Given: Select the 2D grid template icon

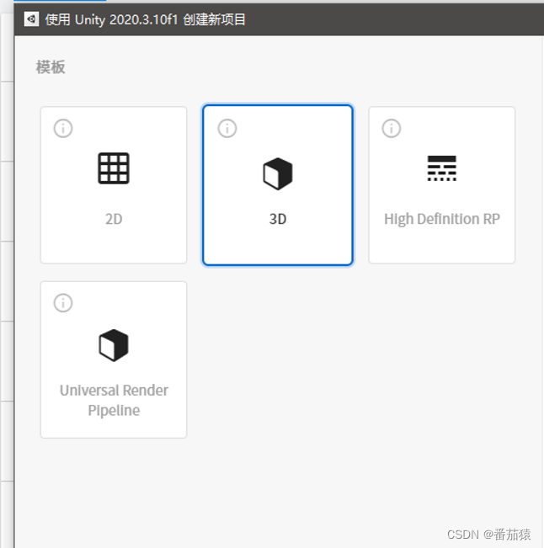Looking at the screenshot, I should (114, 168).
